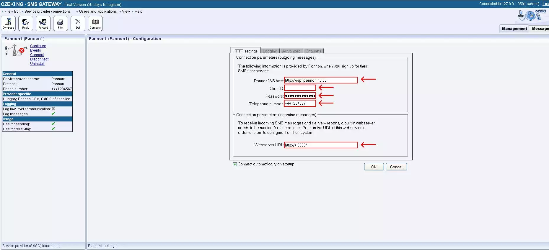Click the Use for receiving check mark

pyautogui.click(x=53, y=129)
